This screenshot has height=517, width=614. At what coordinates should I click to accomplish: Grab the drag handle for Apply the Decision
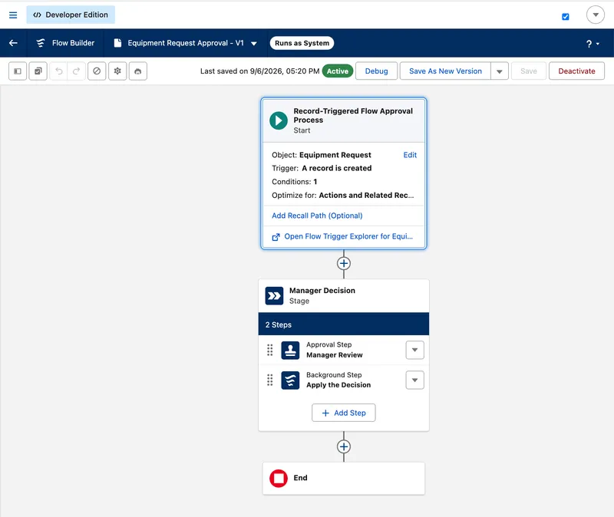coord(270,380)
